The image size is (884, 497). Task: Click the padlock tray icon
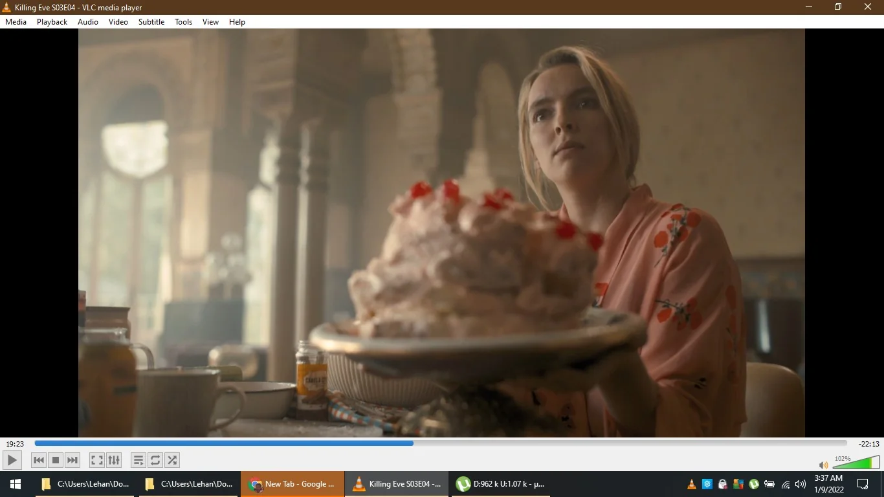click(722, 484)
